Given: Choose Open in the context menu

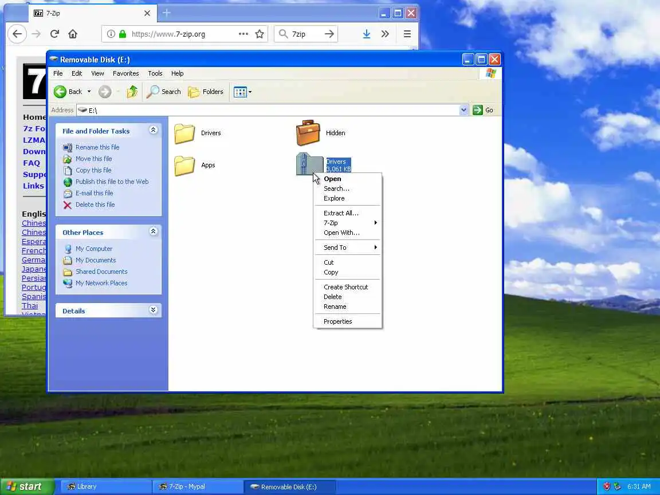Looking at the screenshot, I should [348, 179].
